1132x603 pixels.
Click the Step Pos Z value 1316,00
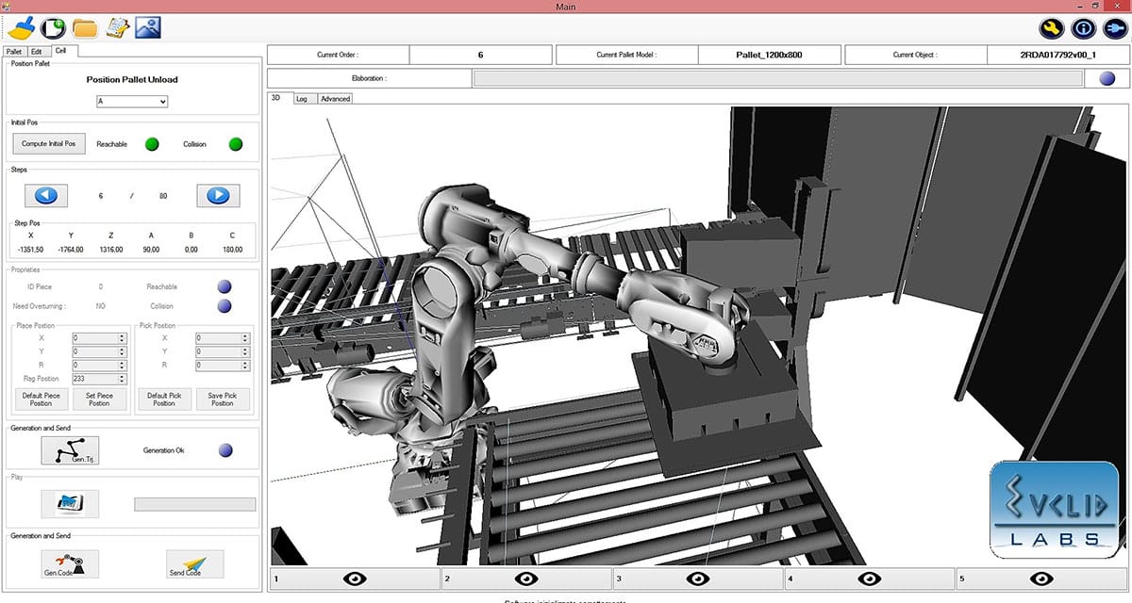(111, 250)
